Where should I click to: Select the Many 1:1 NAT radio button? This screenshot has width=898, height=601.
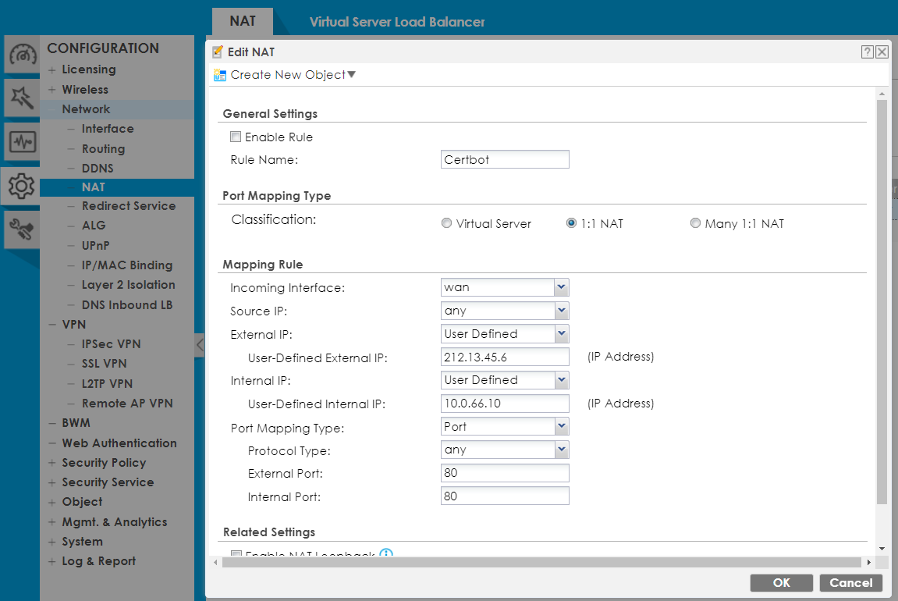point(695,223)
